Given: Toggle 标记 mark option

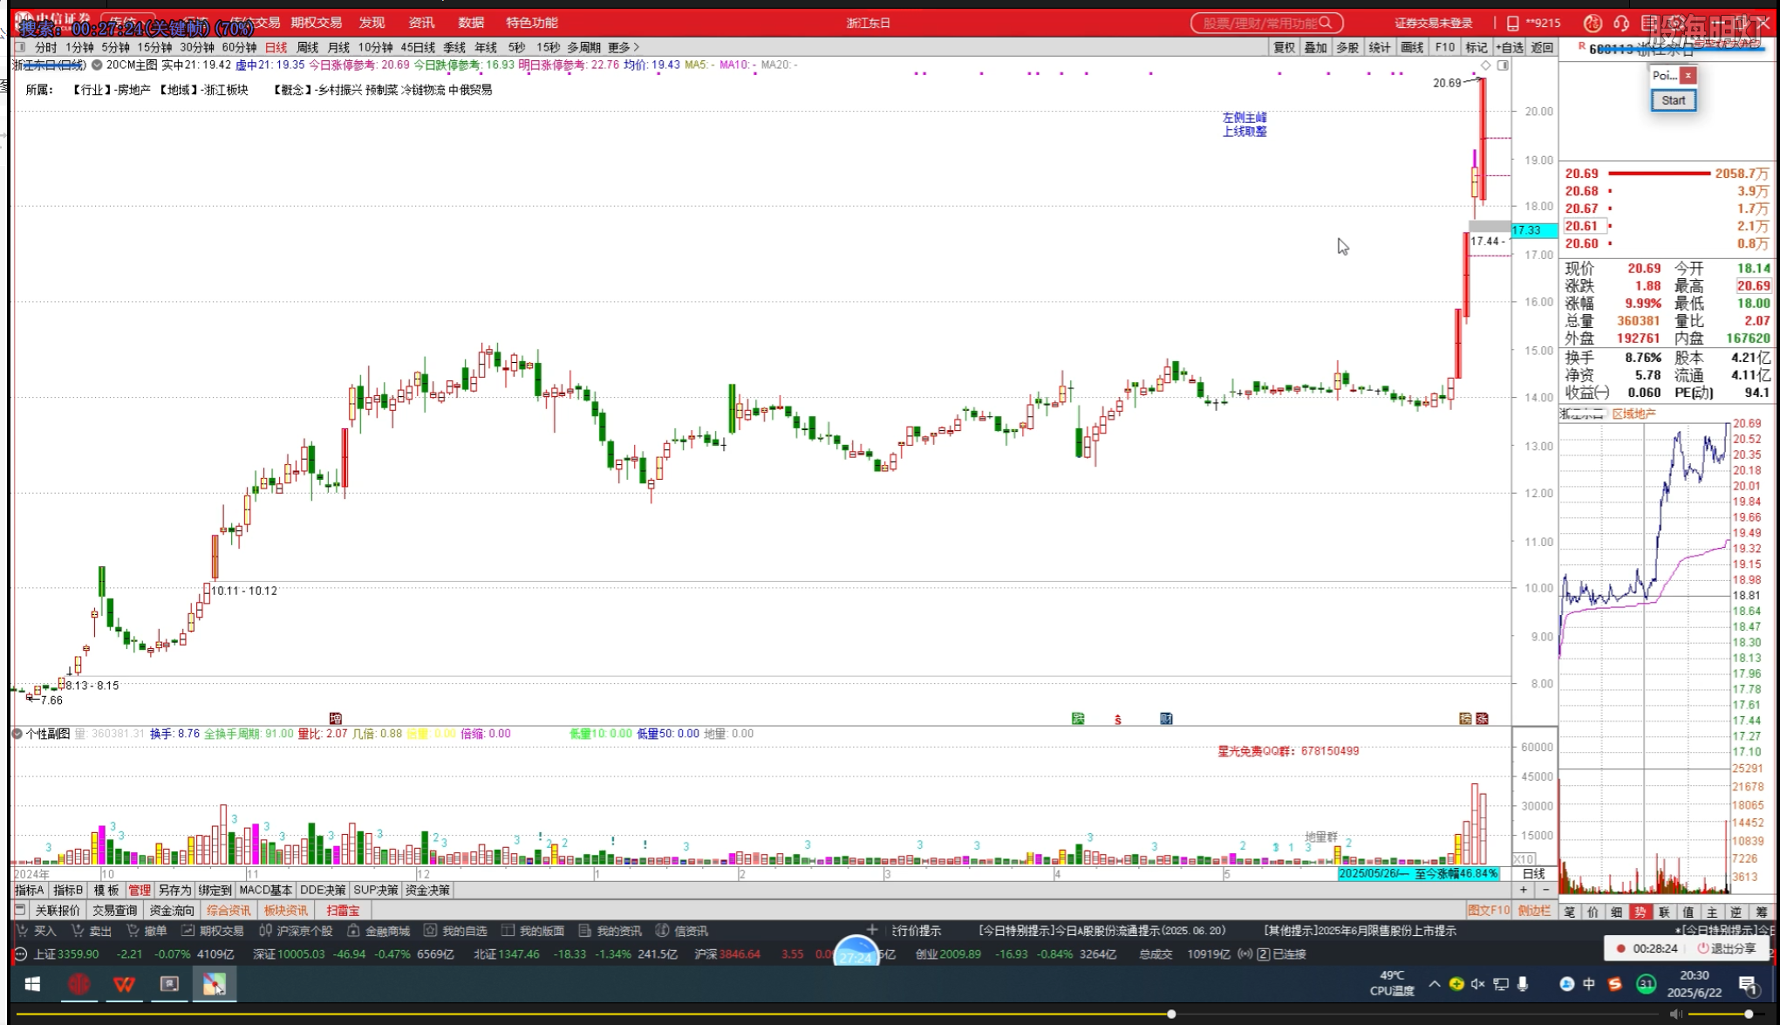Looking at the screenshot, I should tap(1477, 47).
